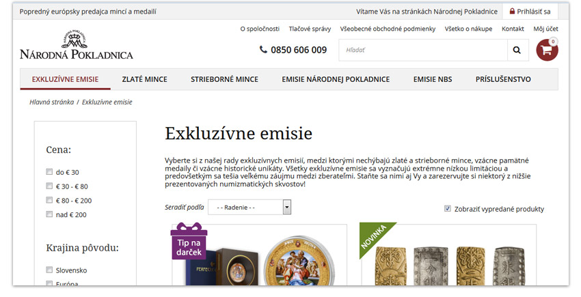Click the Krajina pôvodu: heading
This screenshot has width=581, height=297.
pos(82,248)
